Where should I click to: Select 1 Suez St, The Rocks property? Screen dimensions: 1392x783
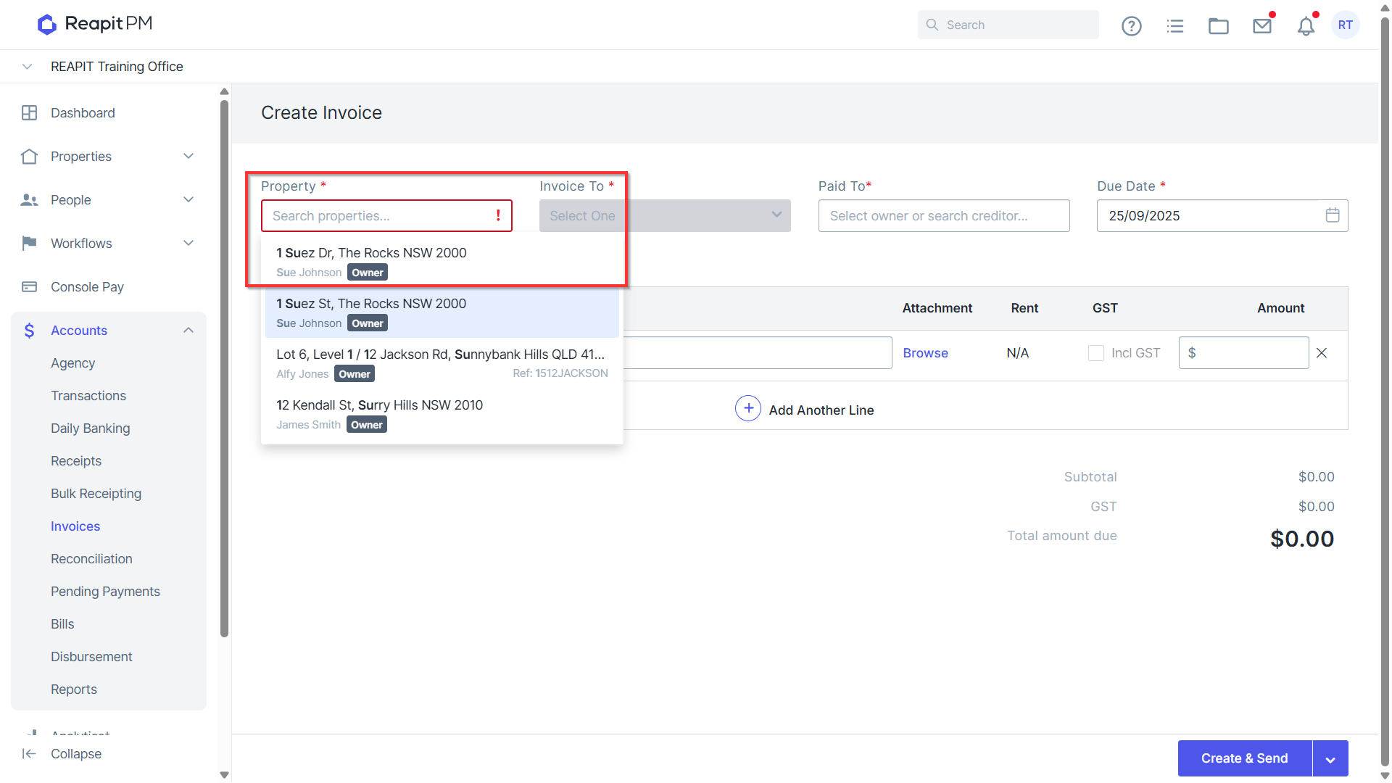(x=442, y=312)
